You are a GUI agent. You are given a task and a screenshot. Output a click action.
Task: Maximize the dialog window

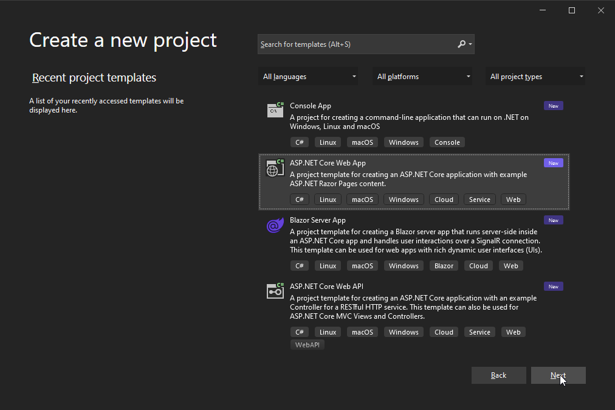(x=572, y=10)
